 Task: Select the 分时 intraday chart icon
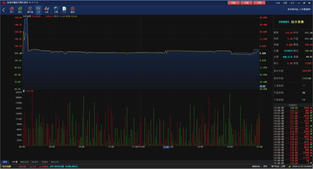click(x=38, y=10)
